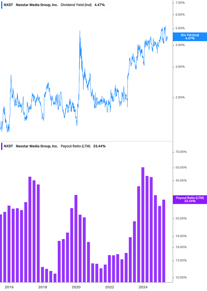Click the 4.47% value in dividend yield legend
Screen dimensions: 207x291
(x=100, y=5)
